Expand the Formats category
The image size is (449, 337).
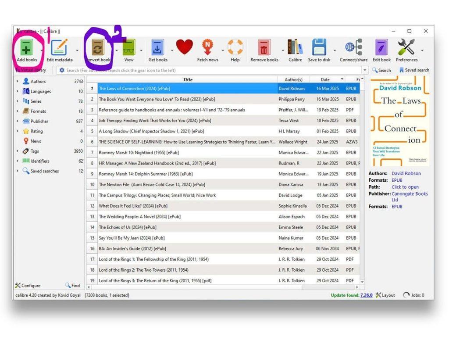[x=18, y=111]
